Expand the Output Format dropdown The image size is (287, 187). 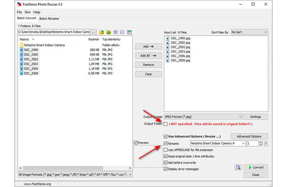coord(203,117)
